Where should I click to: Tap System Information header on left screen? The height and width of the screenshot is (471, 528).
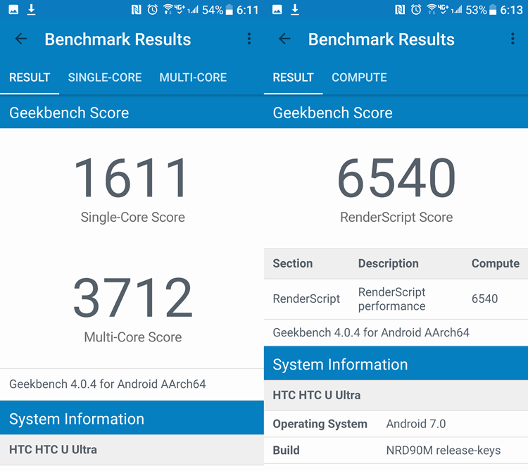coord(132,417)
